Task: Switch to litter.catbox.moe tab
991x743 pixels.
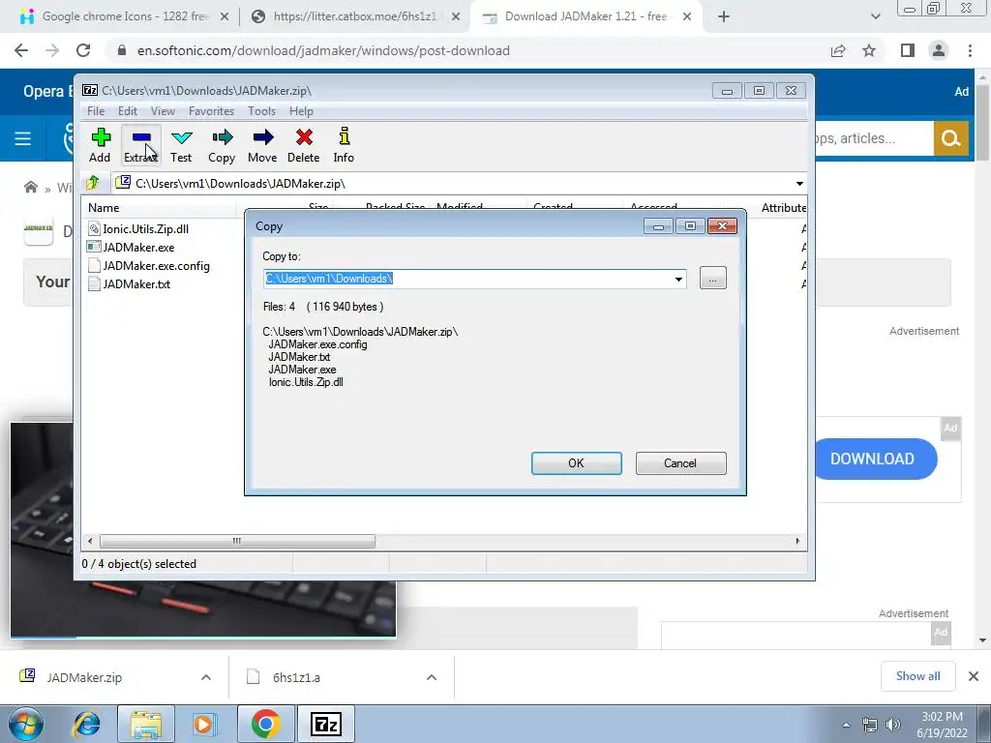Action: 354,16
